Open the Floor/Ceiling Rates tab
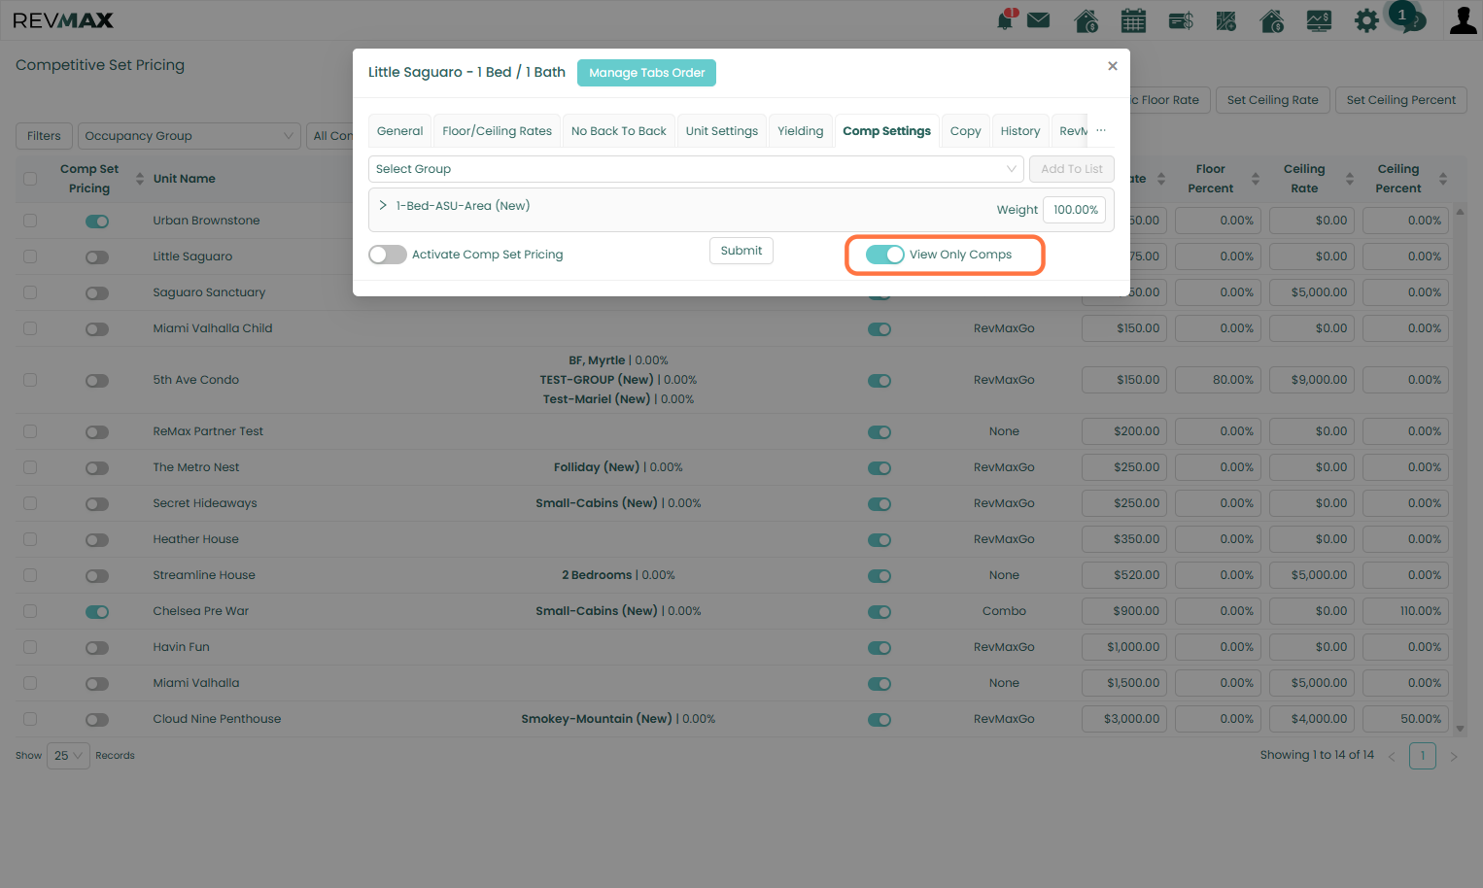Image resolution: width=1483 pixels, height=888 pixels. point(498,131)
